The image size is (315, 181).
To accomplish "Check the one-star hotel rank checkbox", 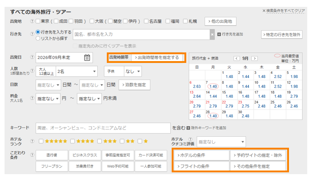I will (140, 141).
